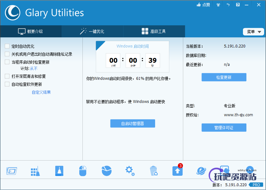
Task: Launch disk cleaner drive-with-broom icon
Action: pos(59,171)
